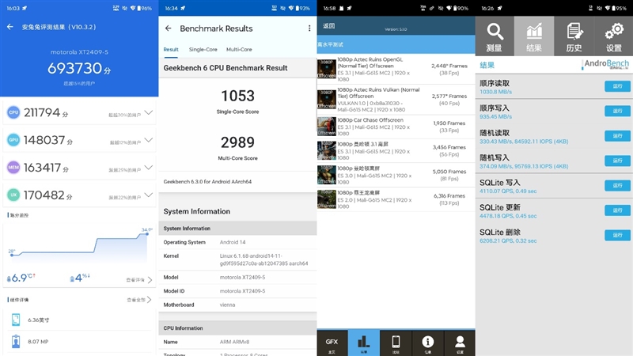The height and width of the screenshot is (356, 633).
Task: Open the AndroBench history document tab
Action: [574, 36]
